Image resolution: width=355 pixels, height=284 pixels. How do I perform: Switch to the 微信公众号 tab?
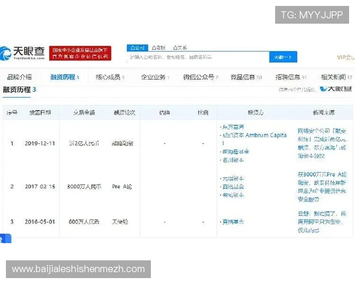click(x=201, y=78)
